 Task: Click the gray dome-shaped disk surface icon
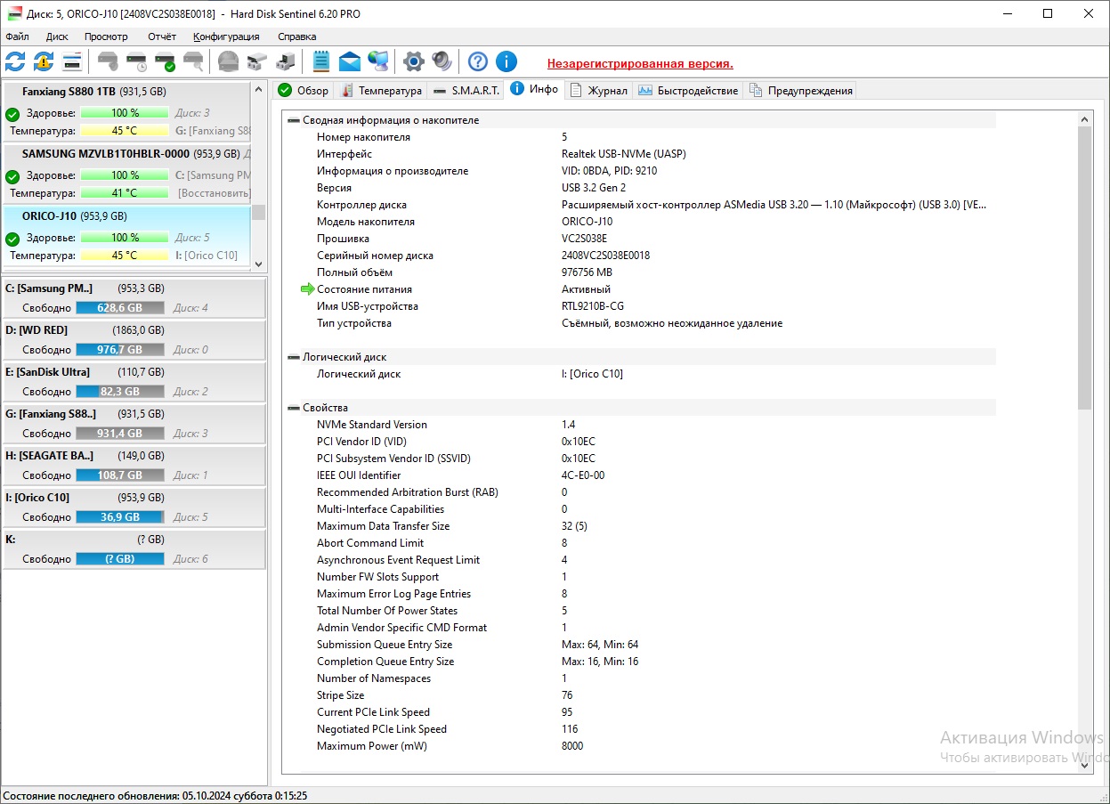click(229, 61)
